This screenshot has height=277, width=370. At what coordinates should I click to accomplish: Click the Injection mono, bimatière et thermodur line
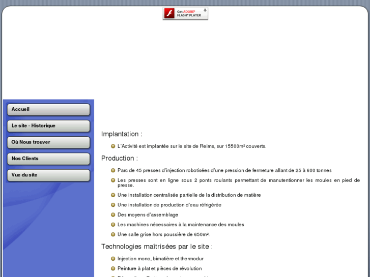(160, 259)
